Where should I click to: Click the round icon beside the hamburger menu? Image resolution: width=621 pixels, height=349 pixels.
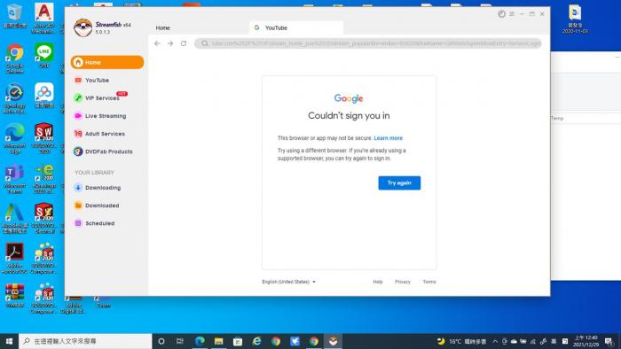coord(501,14)
